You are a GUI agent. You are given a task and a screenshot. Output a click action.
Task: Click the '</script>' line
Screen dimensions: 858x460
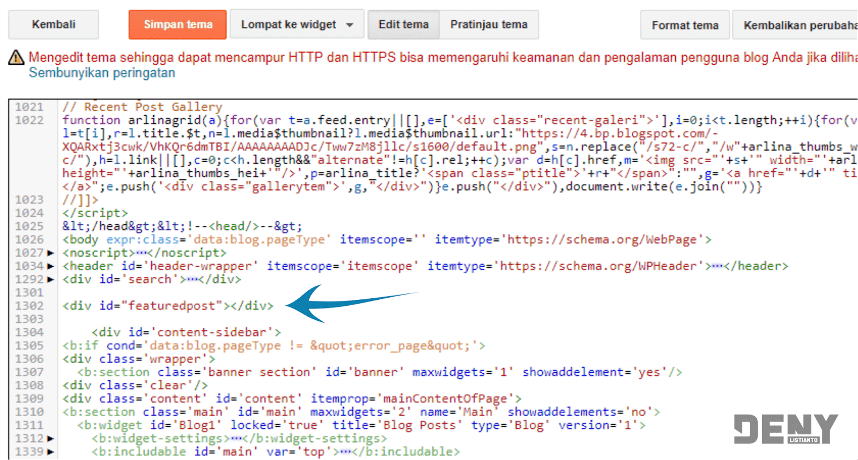click(95, 213)
